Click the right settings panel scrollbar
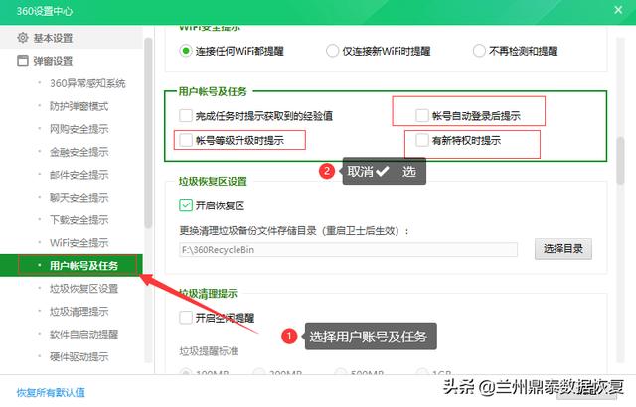Viewport: 636px width, 407px height. 620,159
